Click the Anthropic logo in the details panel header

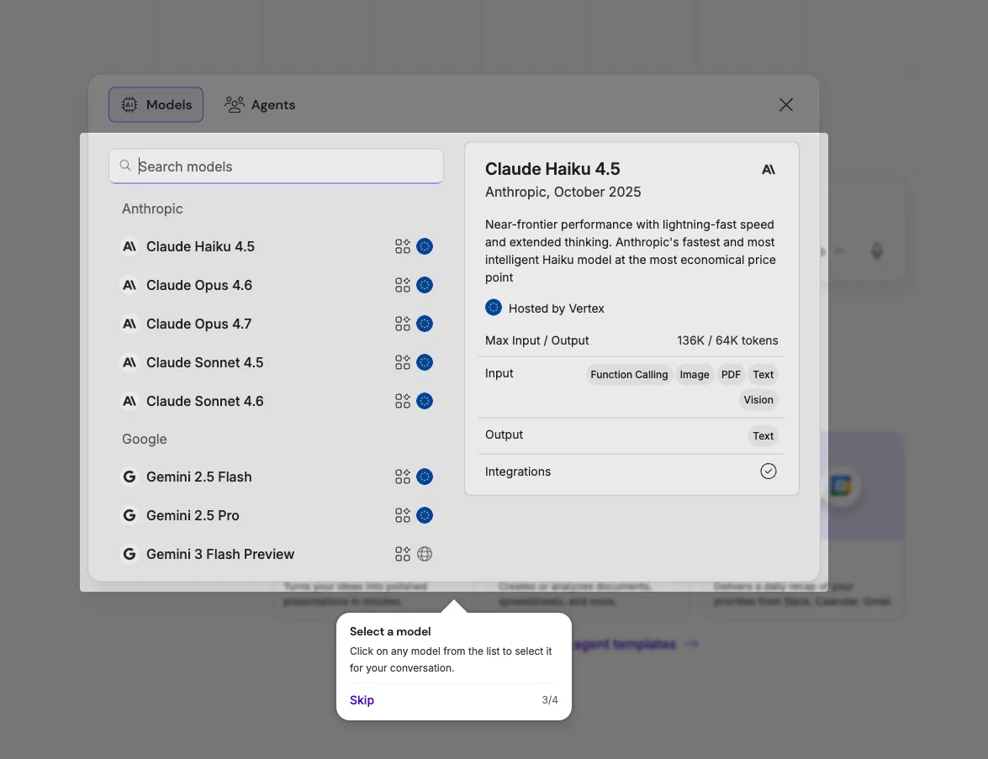[768, 169]
